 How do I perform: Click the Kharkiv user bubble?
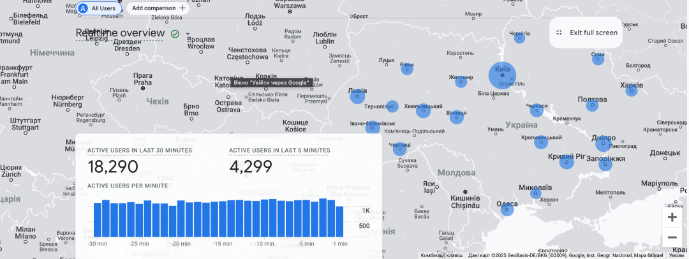631,91
